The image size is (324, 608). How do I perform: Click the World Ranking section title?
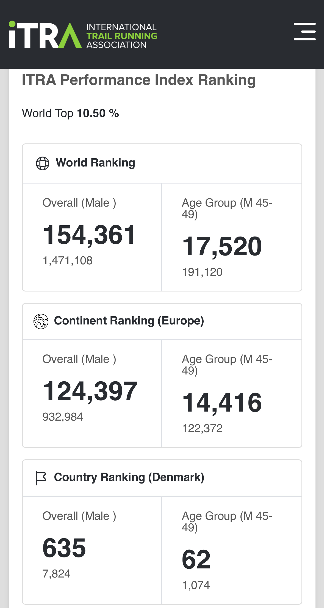[95, 163]
